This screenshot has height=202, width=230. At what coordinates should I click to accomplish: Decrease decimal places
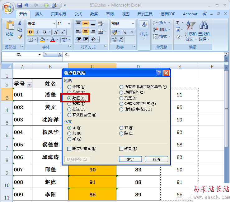pos(121,40)
